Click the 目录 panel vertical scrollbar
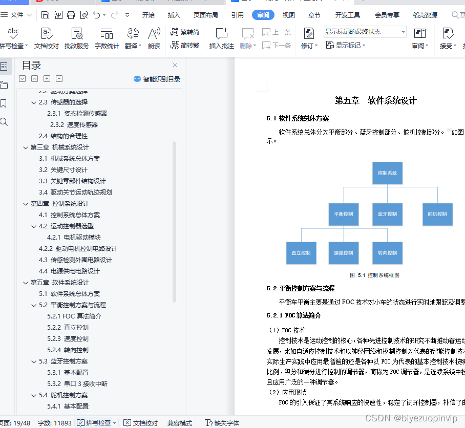The height and width of the screenshot is (428, 465). (174, 222)
